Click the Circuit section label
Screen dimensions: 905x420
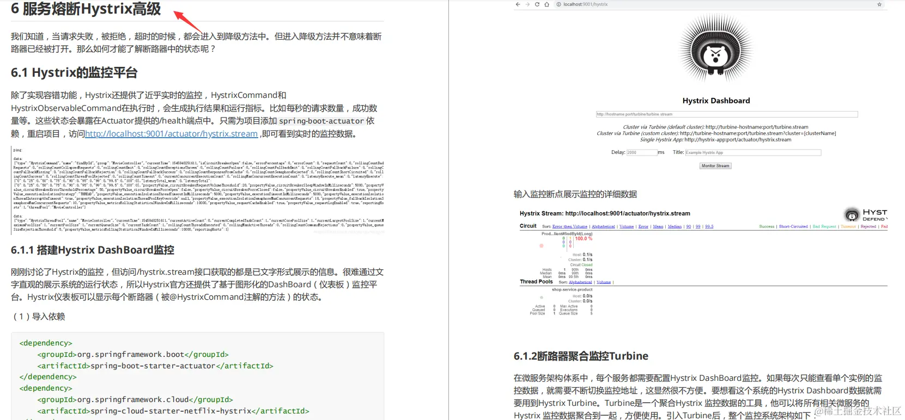click(528, 226)
